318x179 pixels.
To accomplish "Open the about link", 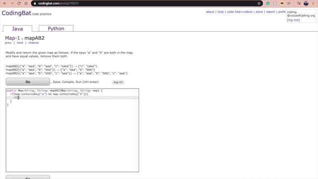I will click(210, 12).
